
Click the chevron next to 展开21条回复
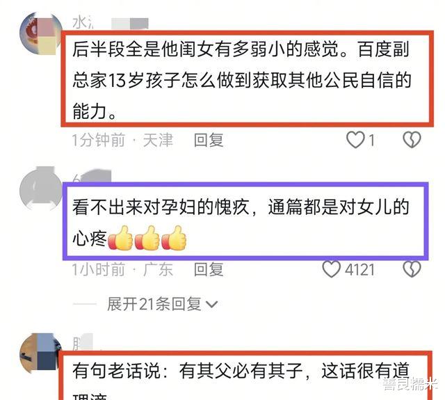point(211,305)
